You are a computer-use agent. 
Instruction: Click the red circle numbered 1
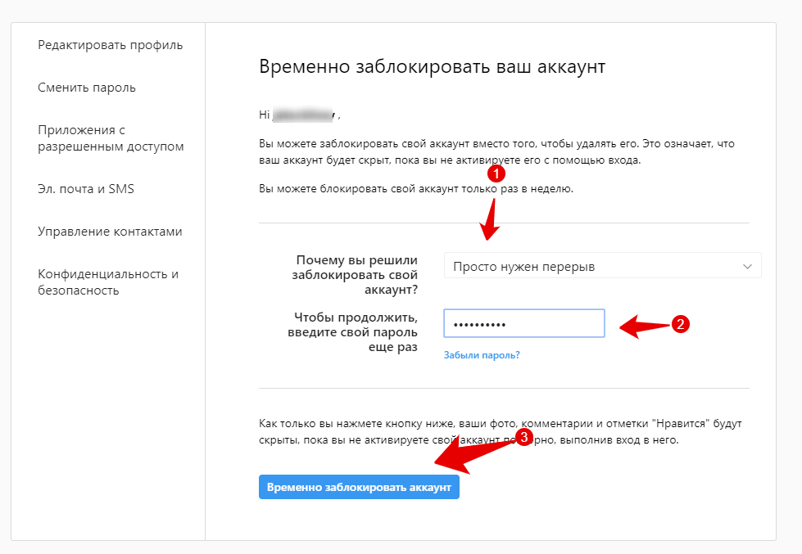click(x=496, y=173)
